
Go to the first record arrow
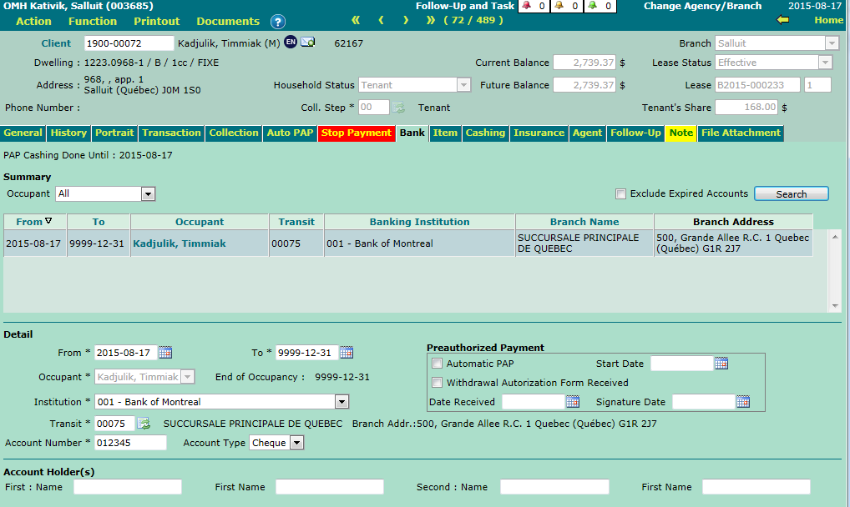pos(356,20)
